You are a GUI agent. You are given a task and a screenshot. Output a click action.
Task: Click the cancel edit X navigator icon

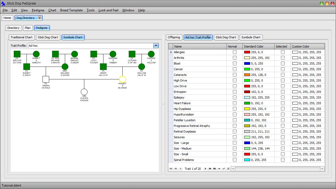pyautogui.click(x=228, y=169)
